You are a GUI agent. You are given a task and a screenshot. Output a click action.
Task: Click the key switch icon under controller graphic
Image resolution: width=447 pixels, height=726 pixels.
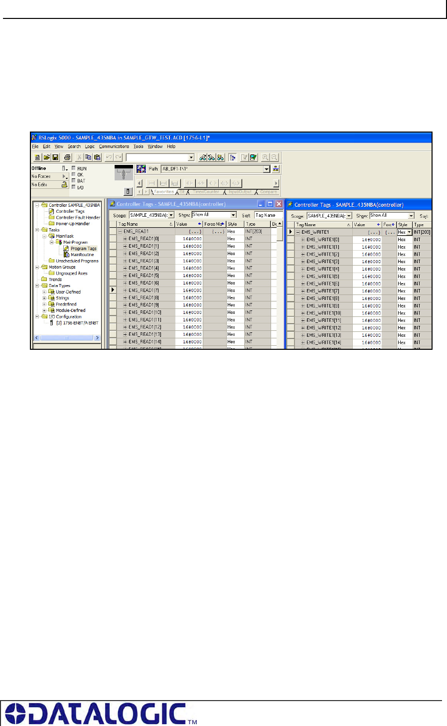tap(128, 191)
